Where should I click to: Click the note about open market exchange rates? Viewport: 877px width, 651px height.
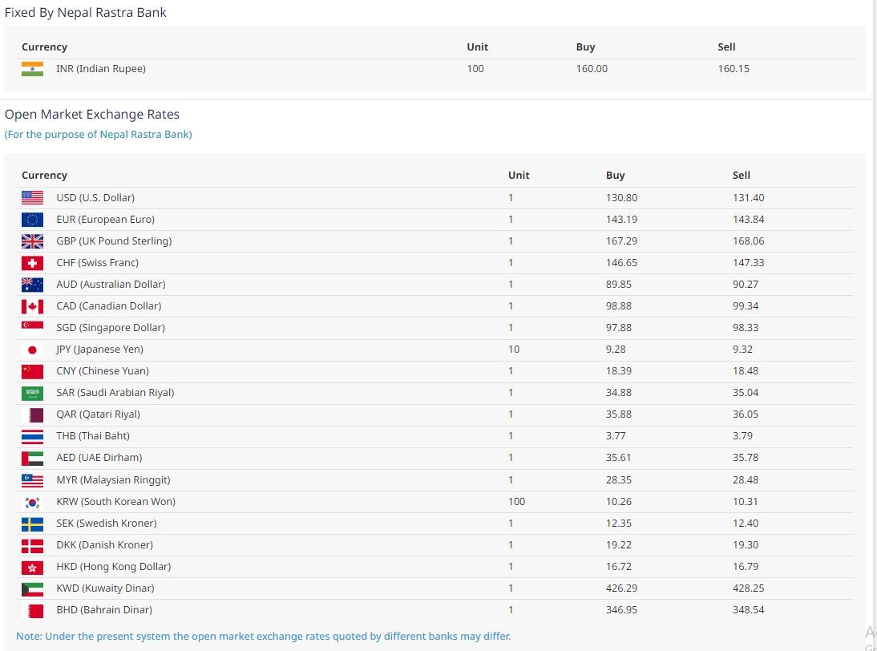click(x=263, y=637)
